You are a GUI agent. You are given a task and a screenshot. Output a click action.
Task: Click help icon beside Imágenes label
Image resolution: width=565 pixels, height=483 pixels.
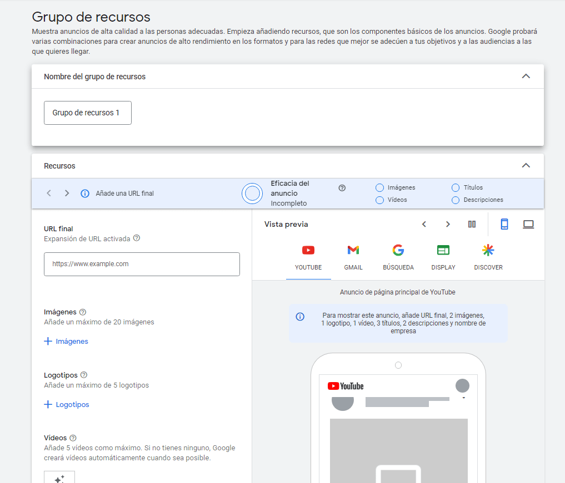83,312
